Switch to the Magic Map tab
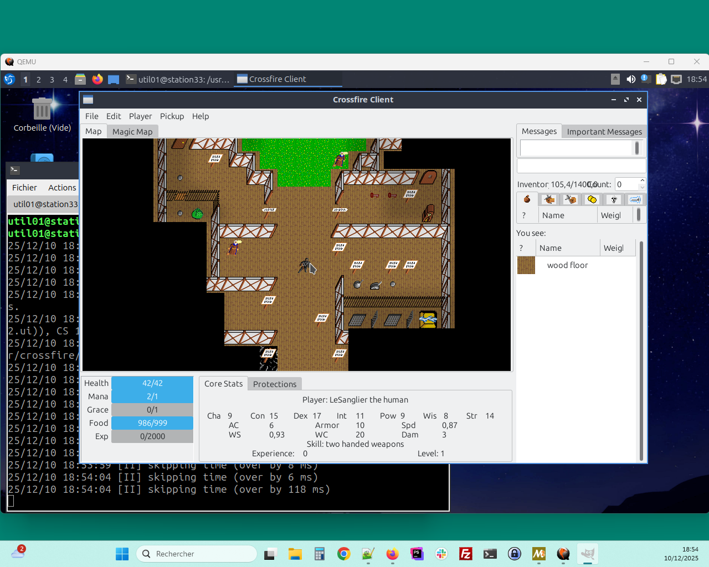Viewport: 709px width, 567px height. 132,131
